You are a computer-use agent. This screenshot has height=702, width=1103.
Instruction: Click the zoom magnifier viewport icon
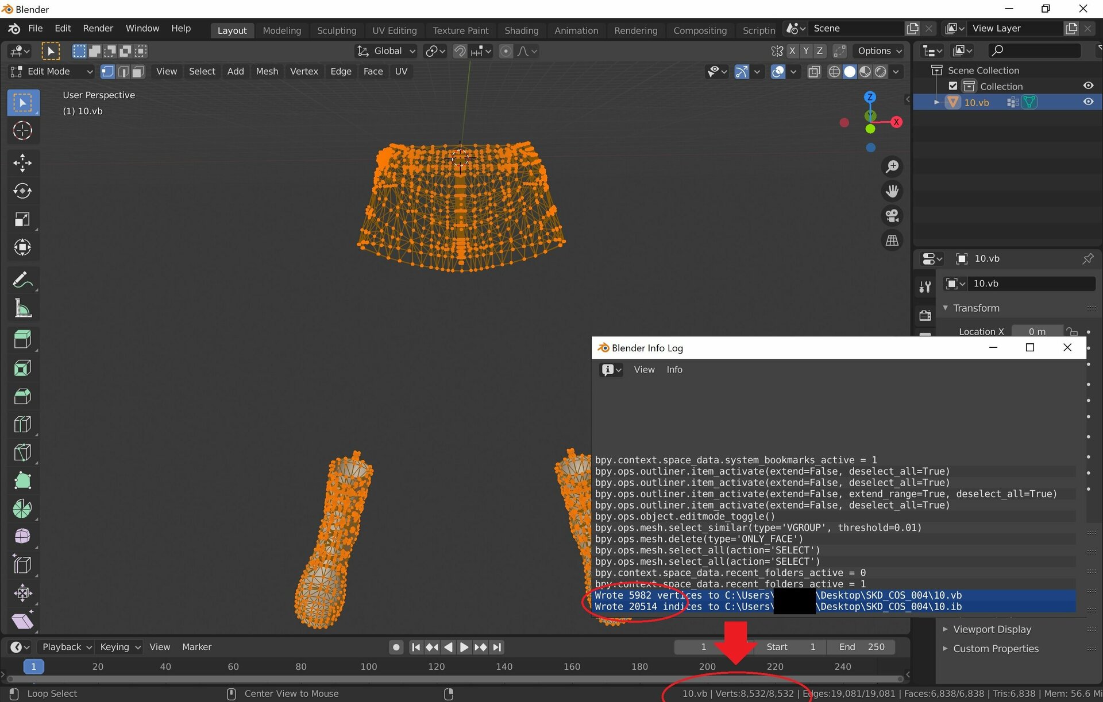pyautogui.click(x=892, y=166)
